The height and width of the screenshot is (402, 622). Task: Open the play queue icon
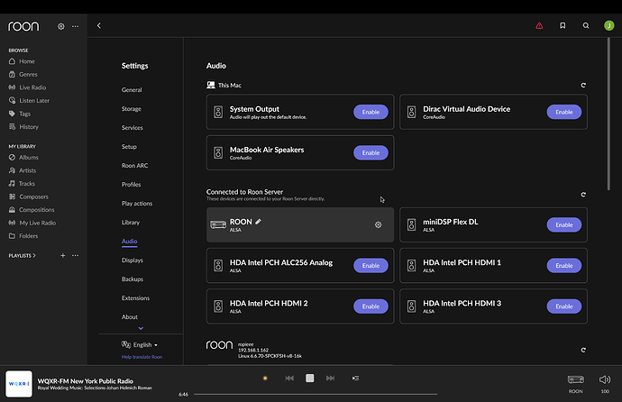[x=355, y=379]
